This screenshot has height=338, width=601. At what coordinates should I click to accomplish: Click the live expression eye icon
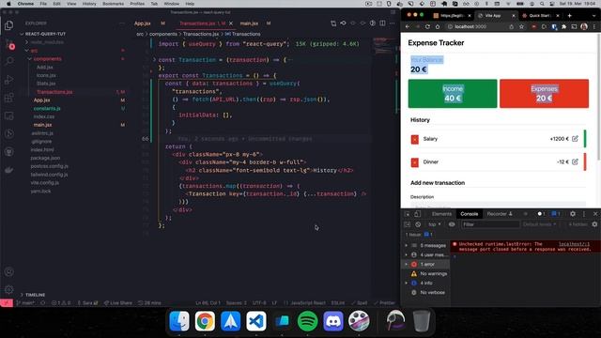click(x=452, y=224)
